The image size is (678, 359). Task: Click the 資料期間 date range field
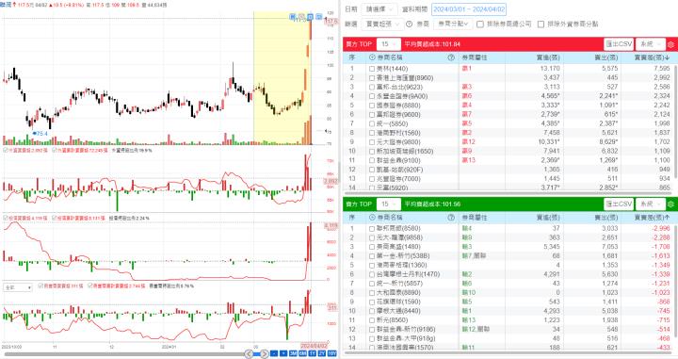pyautogui.click(x=469, y=9)
